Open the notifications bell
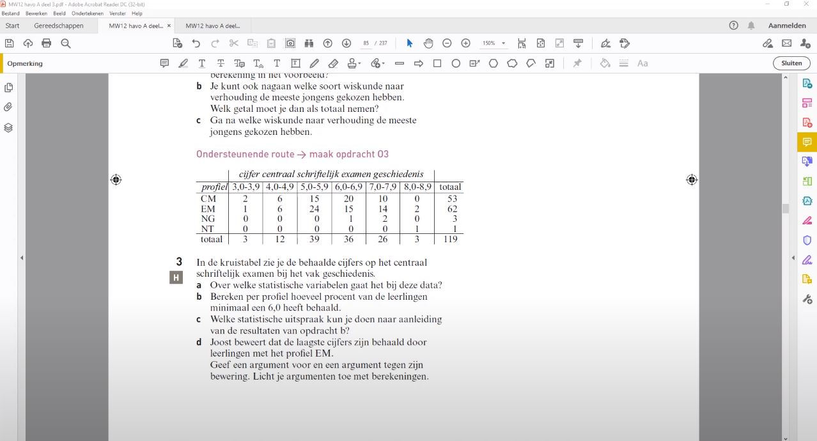The width and height of the screenshot is (817, 441). pos(751,26)
